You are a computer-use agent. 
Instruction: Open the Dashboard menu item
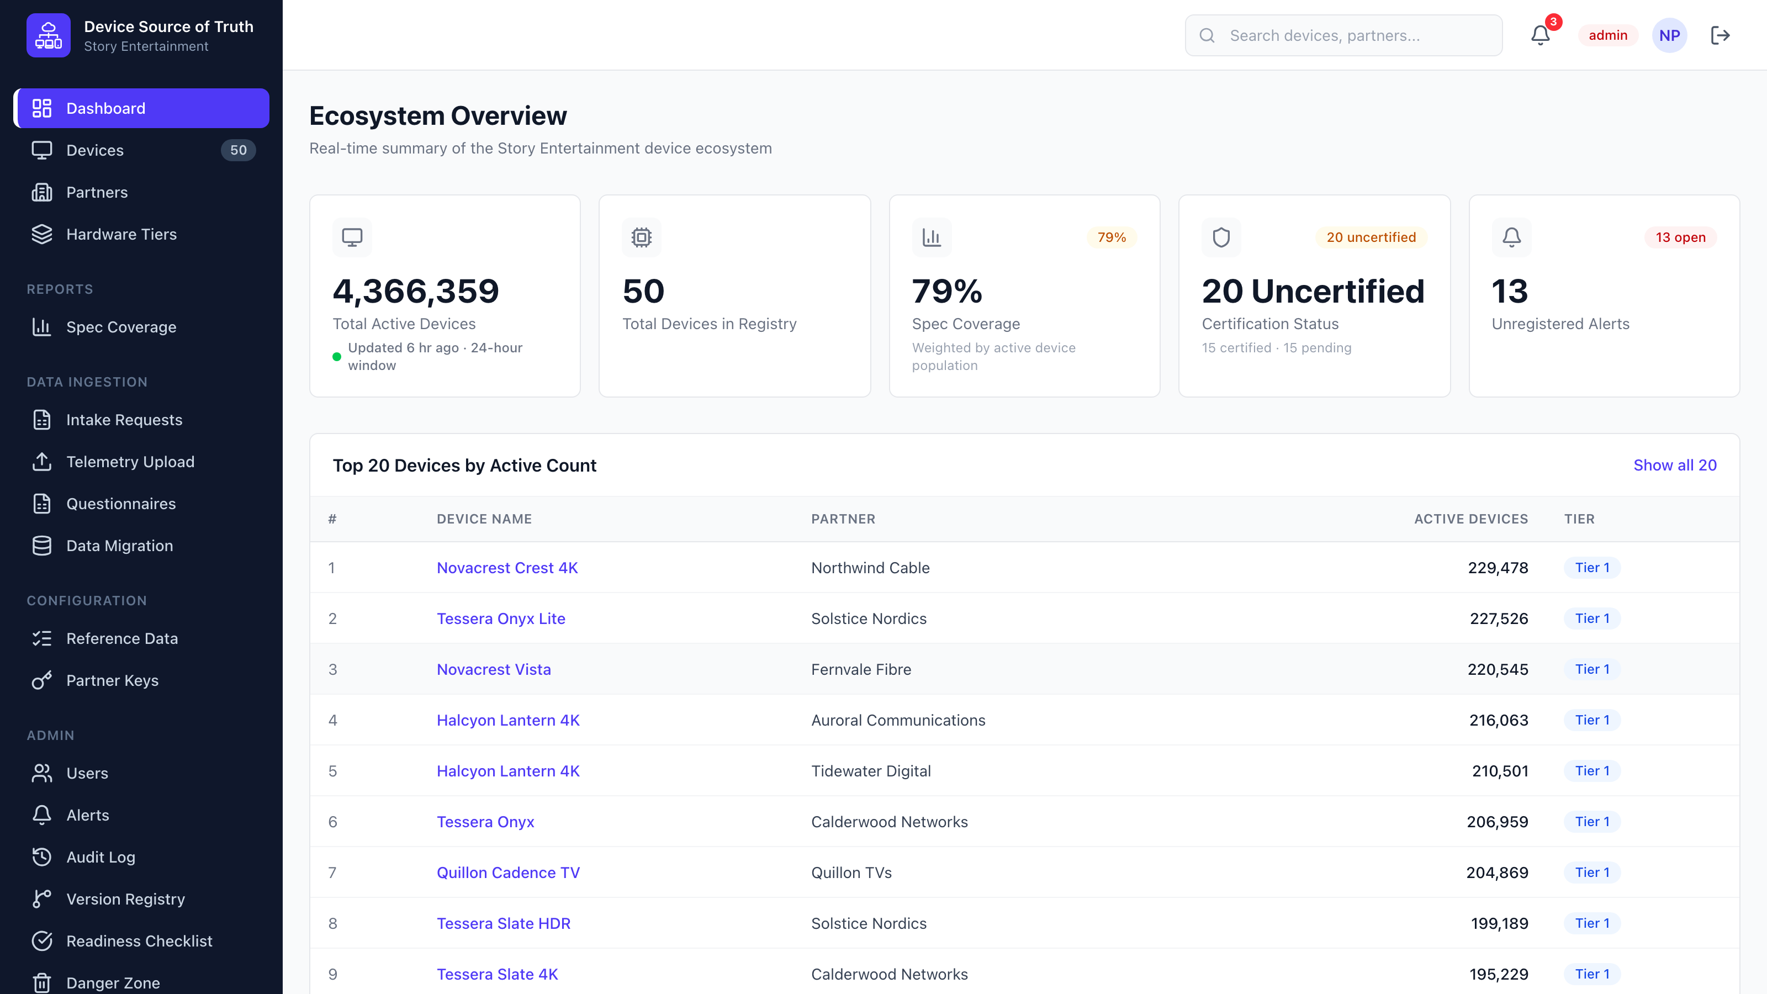pyautogui.click(x=141, y=108)
